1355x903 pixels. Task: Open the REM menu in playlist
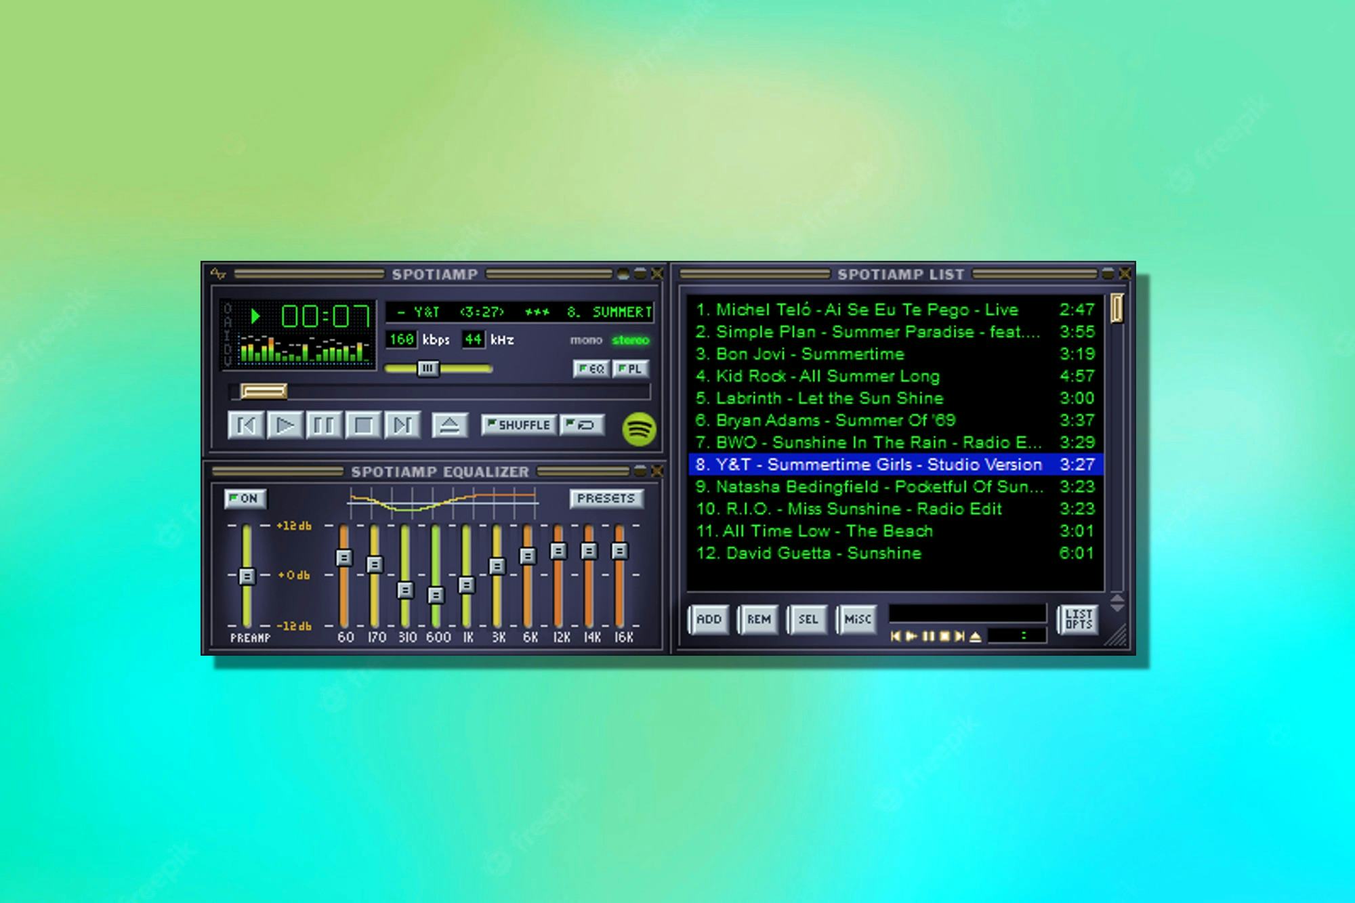[759, 619]
